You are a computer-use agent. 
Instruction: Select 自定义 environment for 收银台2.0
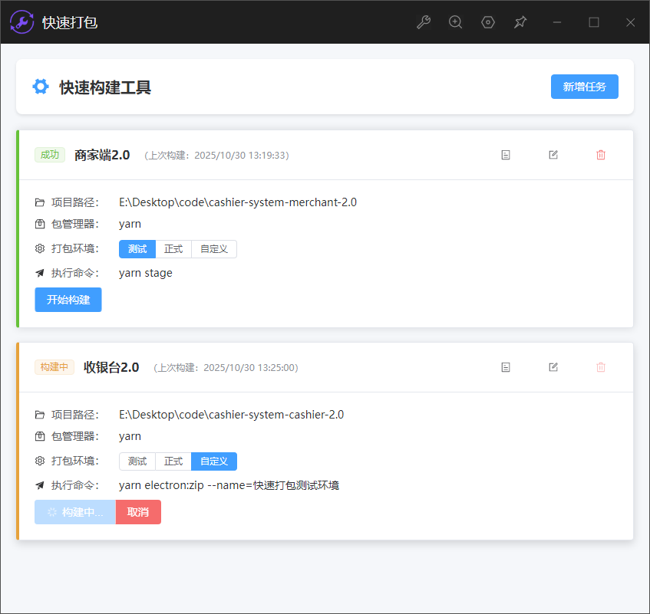point(214,461)
